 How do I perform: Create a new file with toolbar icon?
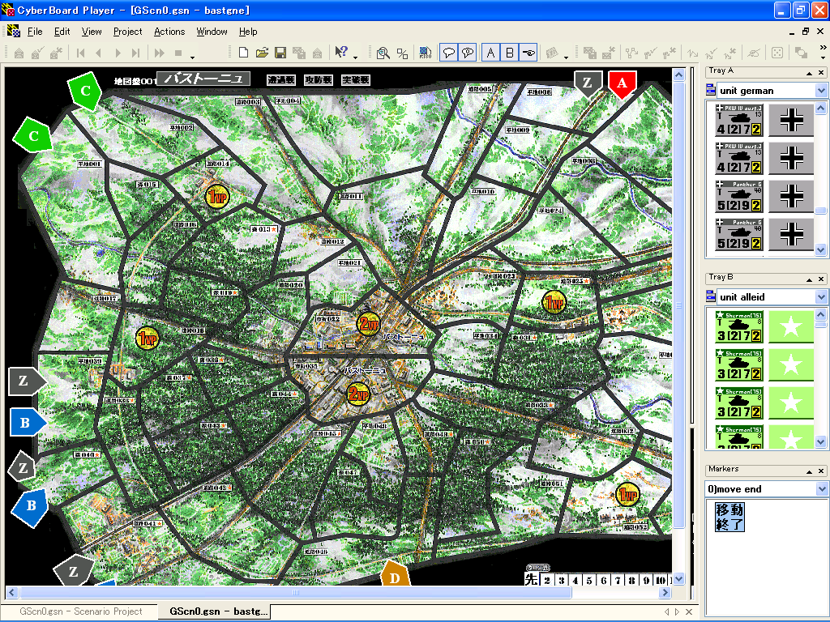coord(243,53)
